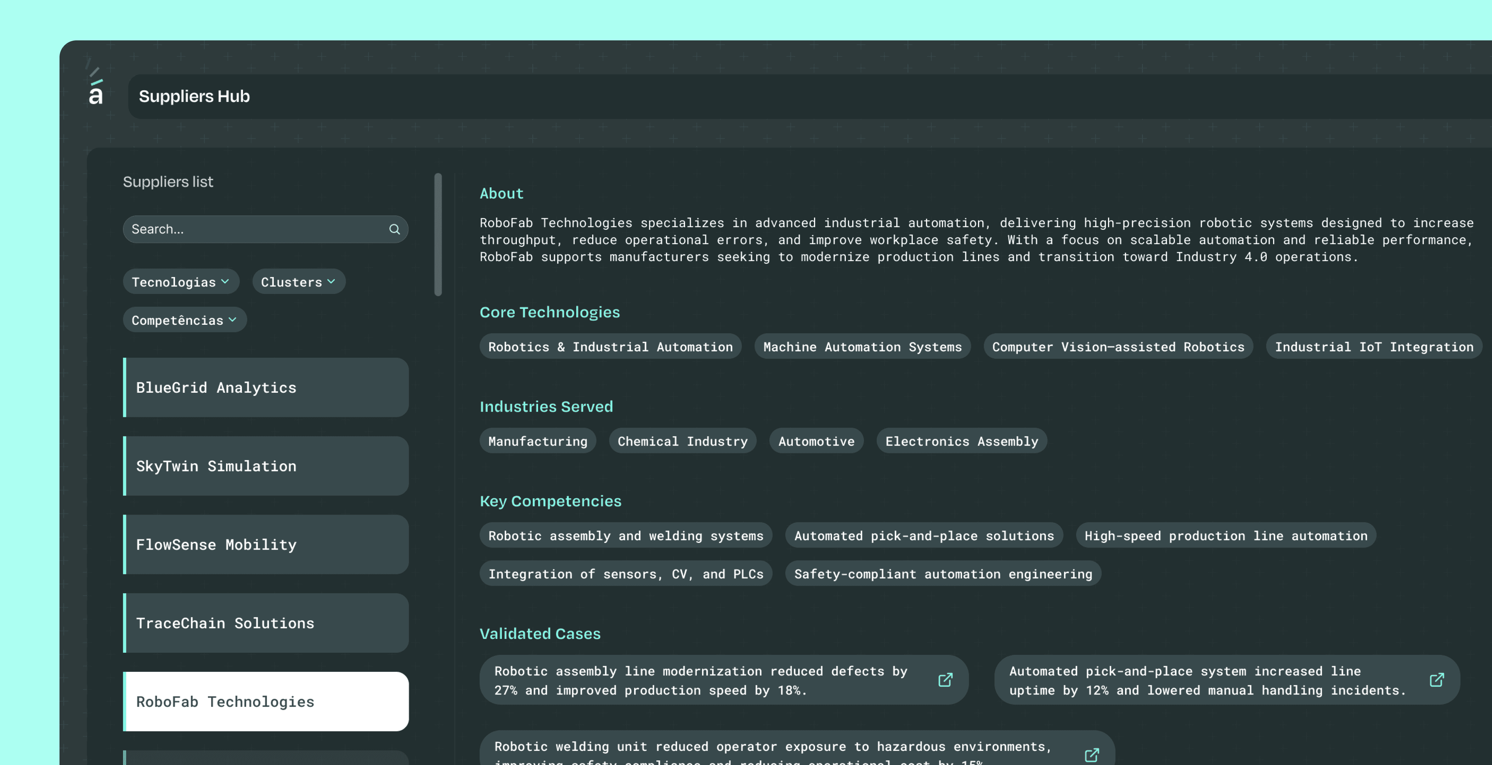Open the Competências filter dropdown
Image resolution: width=1492 pixels, height=765 pixels.
[x=184, y=320]
